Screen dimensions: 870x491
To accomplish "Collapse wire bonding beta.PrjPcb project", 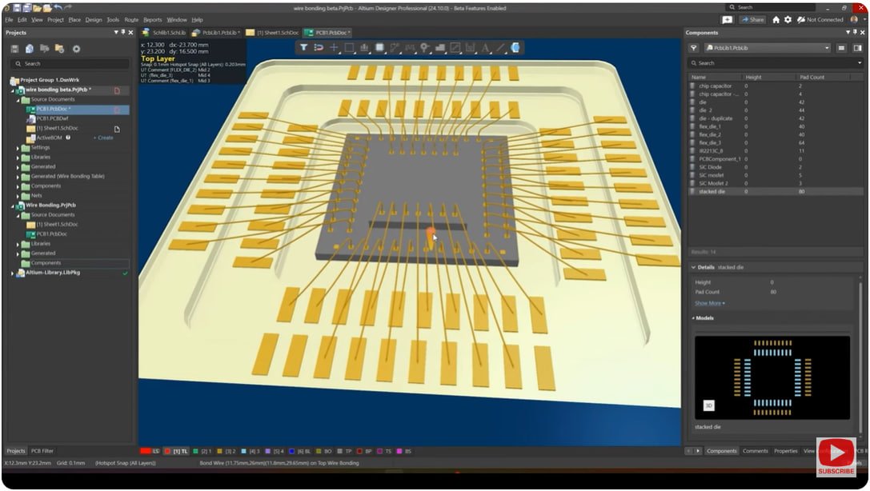I will pyautogui.click(x=12, y=90).
